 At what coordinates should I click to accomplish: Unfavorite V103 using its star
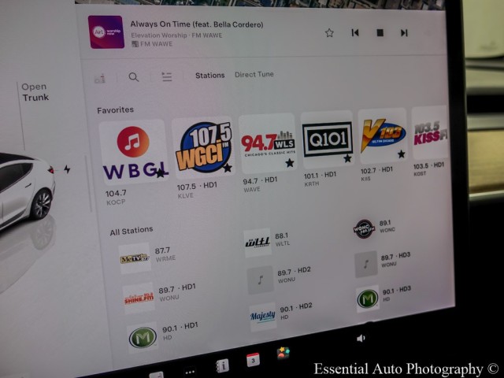(401, 154)
